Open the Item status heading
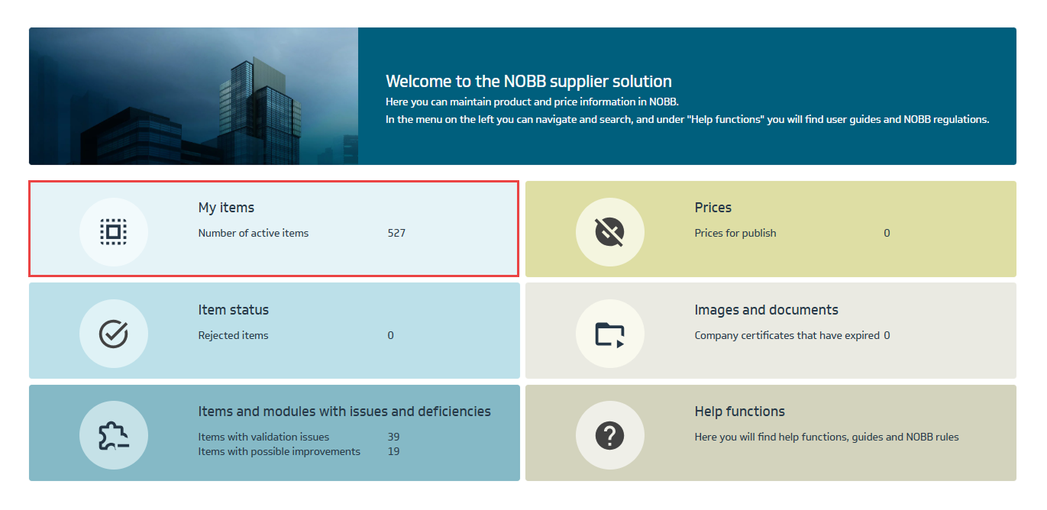Image resolution: width=1047 pixels, height=510 pixels. coord(233,310)
